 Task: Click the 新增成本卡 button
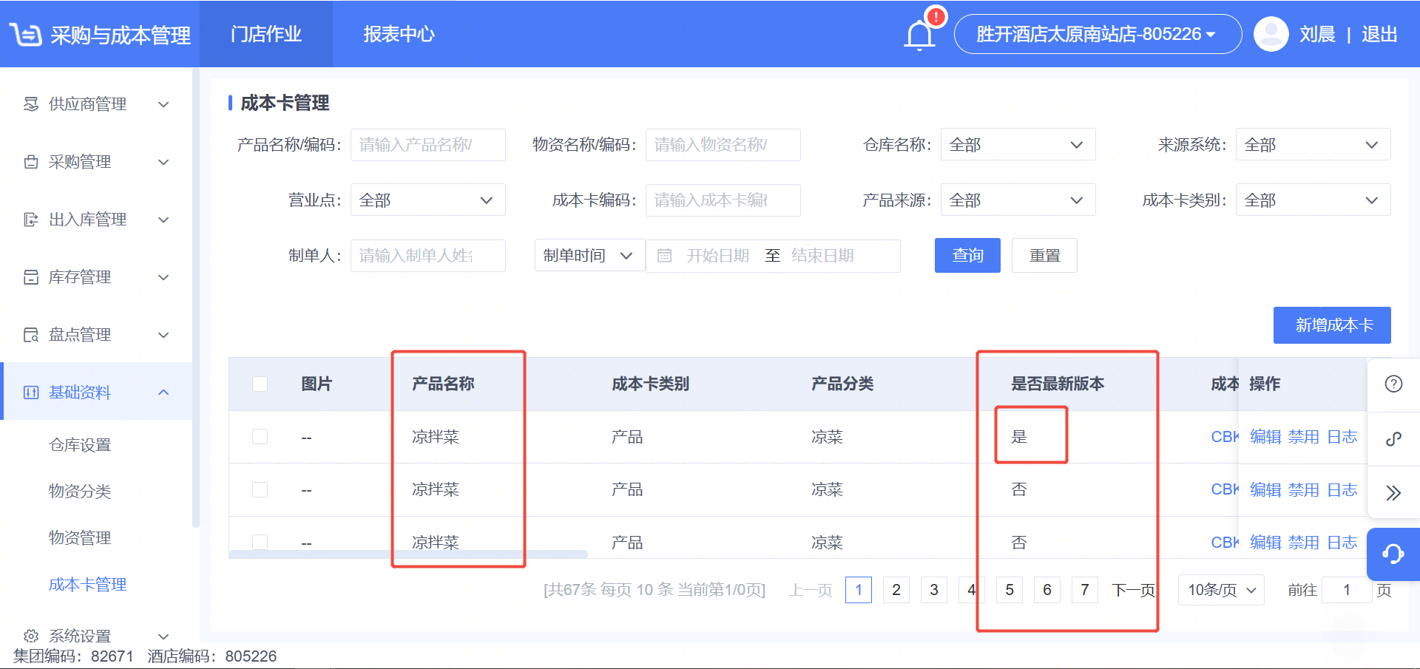[1332, 325]
